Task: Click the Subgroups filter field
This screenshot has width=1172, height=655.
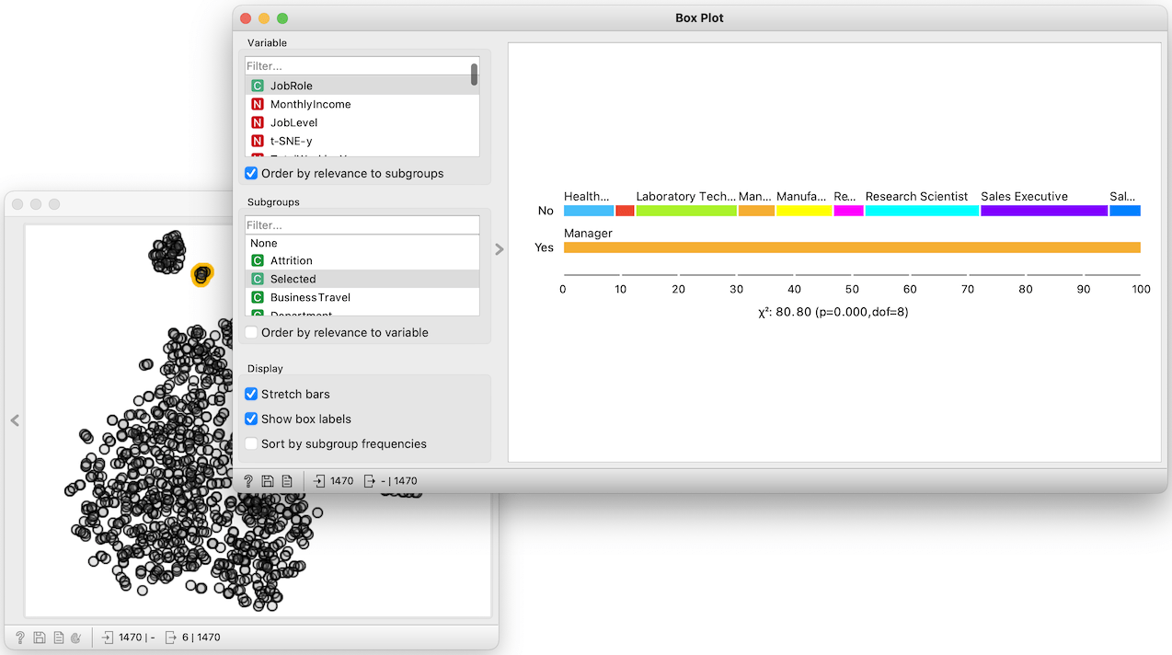Action: coord(362,225)
